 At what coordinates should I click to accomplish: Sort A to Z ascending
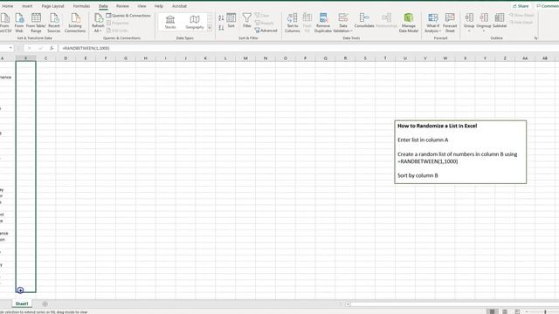(221, 17)
